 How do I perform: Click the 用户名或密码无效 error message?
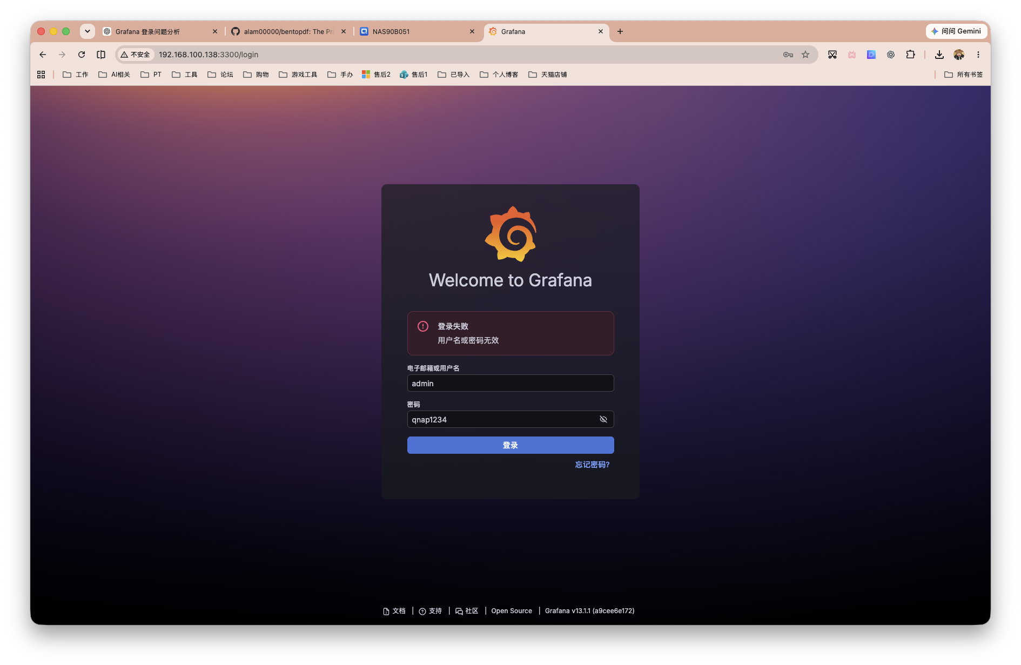[x=468, y=340]
